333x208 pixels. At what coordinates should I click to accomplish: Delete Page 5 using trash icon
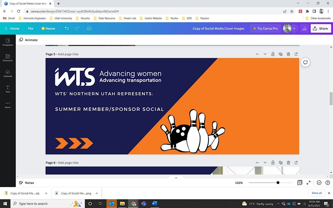[x=288, y=54]
